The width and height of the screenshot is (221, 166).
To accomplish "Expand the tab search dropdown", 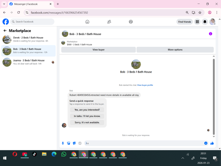I will pos(4,4).
